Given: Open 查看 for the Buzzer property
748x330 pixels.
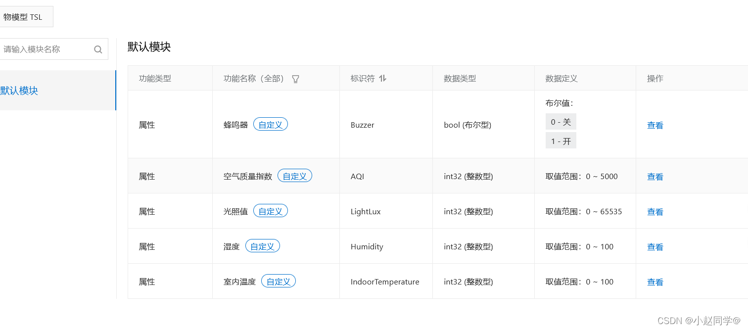Looking at the screenshot, I should (x=654, y=125).
